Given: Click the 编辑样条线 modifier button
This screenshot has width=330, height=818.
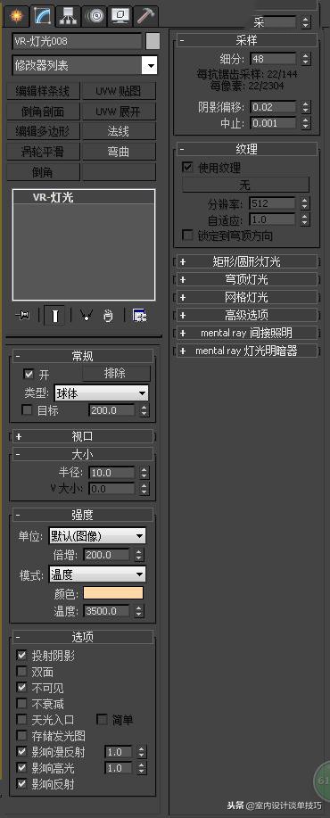Looking at the screenshot, I should [43, 91].
